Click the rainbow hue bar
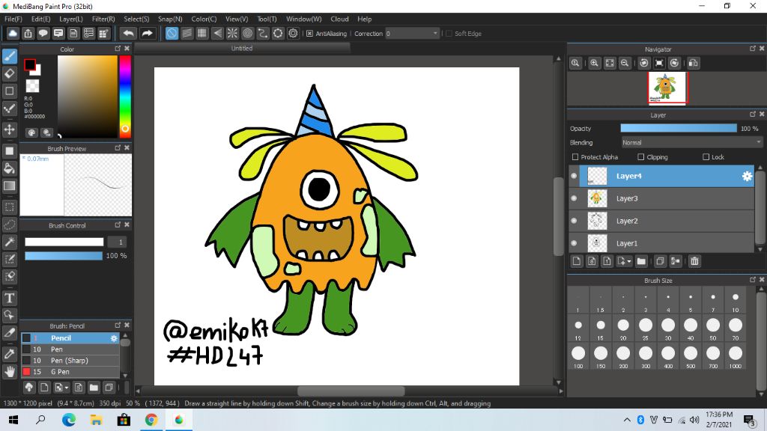767x431 pixels. pyautogui.click(x=125, y=97)
